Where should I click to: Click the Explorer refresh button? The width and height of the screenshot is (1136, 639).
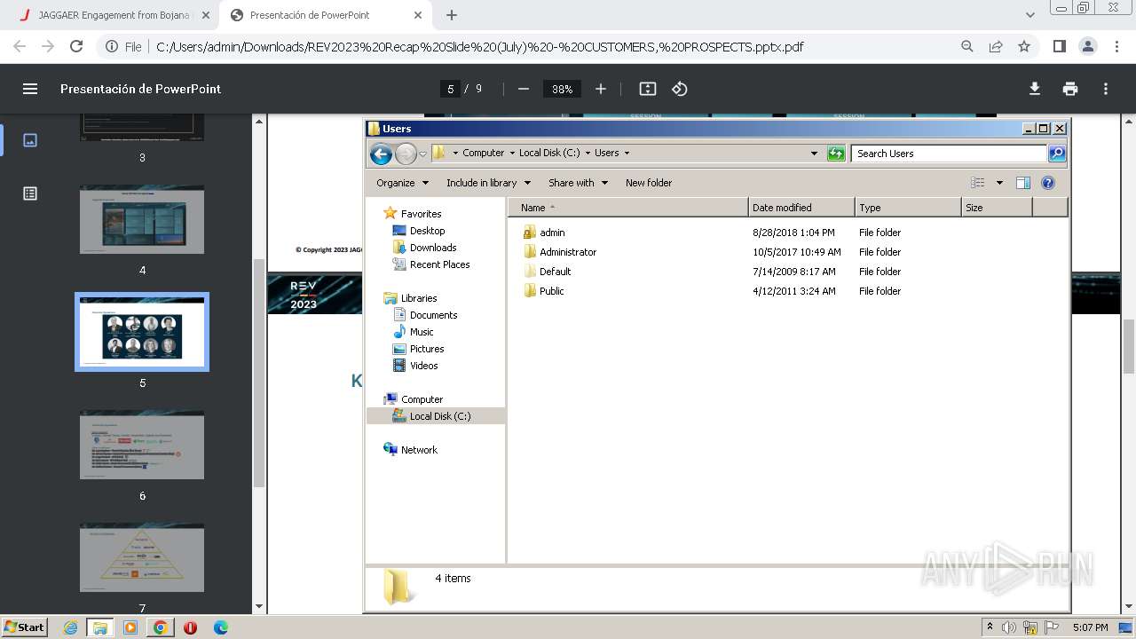(x=836, y=154)
